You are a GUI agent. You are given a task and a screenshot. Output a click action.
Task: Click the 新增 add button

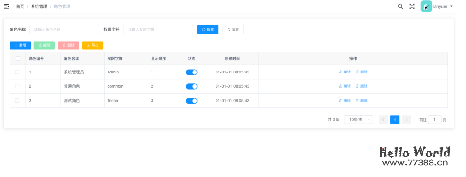(20, 45)
